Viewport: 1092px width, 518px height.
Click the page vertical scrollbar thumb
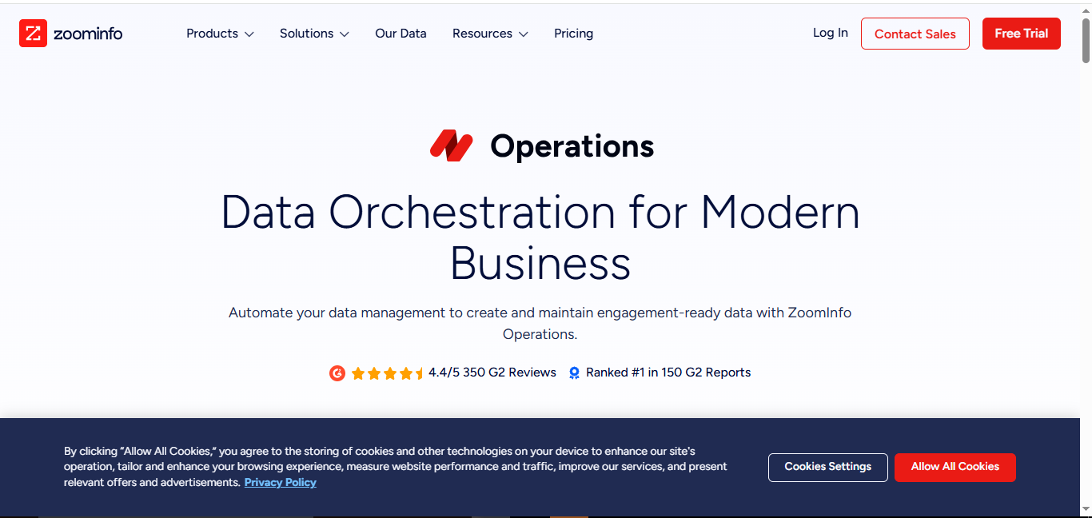pyautogui.click(x=1086, y=40)
